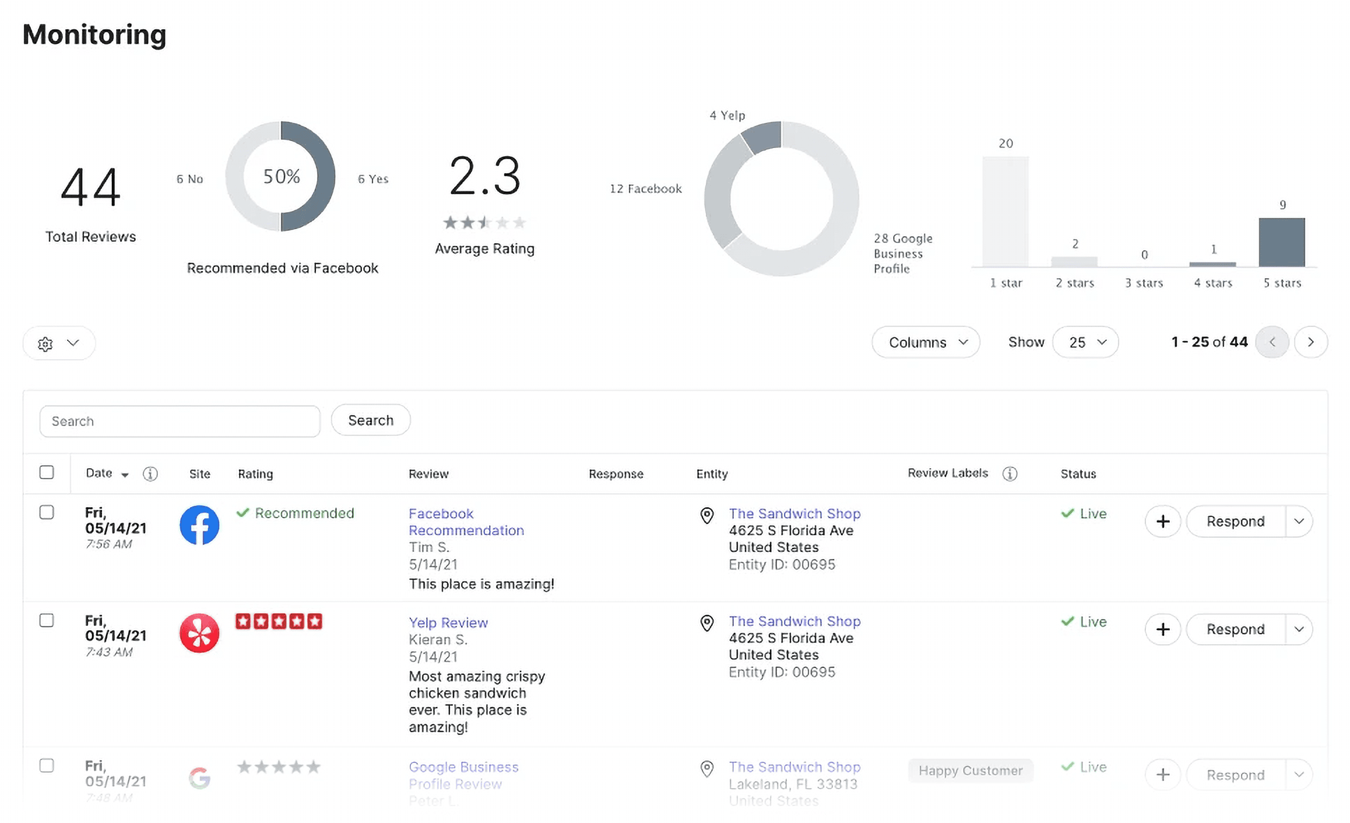Click the Site column header
1350x823 pixels.
(199, 474)
